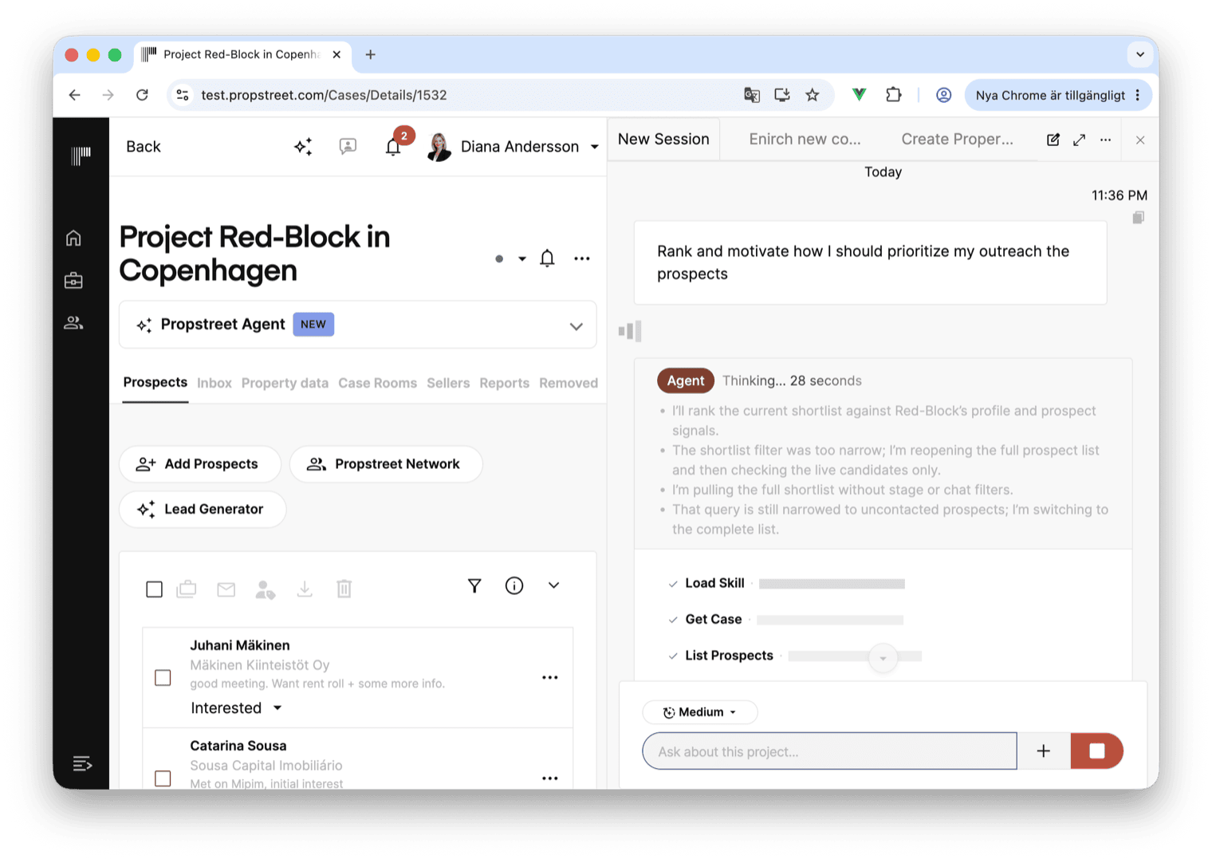Open project status dot dropdown
The height and width of the screenshot is (859, 1212).
510,258
